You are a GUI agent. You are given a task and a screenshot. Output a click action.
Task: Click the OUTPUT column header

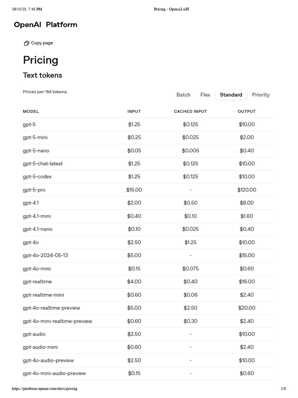coord(247,112)
